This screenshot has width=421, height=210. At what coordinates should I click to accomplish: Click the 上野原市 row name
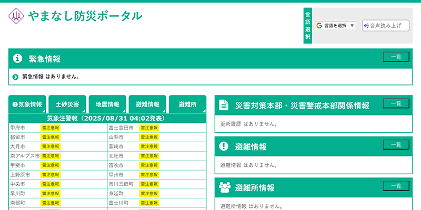point(20,175)
